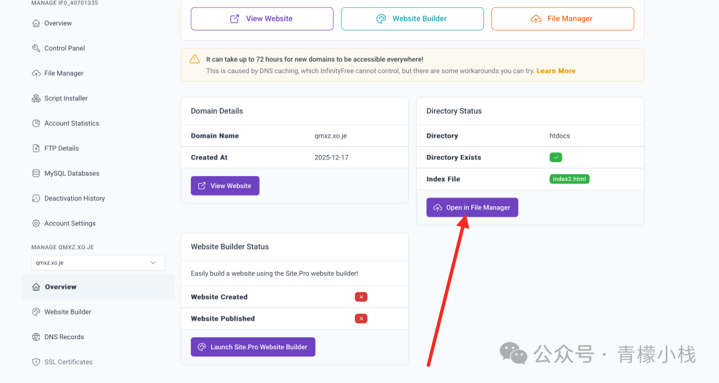Click the yellow warning triangle icon
Viewport: 719px width, 383px height.
(x=194, y=59)
